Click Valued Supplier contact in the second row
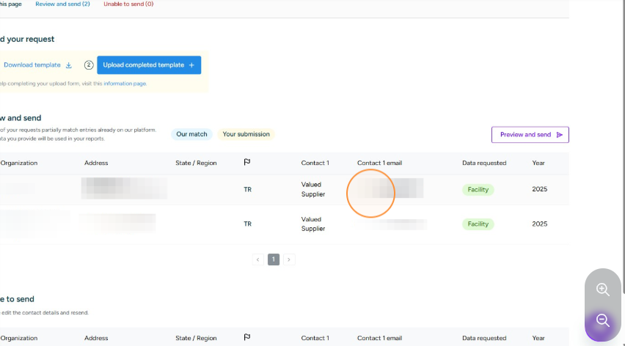The width and height of the screenshot is (625, 346). 313,224
